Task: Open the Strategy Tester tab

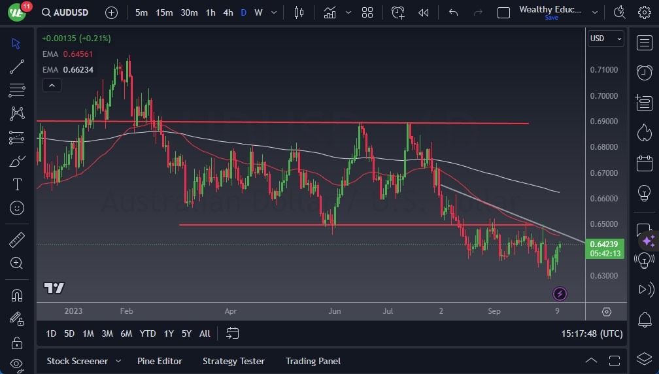Action: click(233, 361)
